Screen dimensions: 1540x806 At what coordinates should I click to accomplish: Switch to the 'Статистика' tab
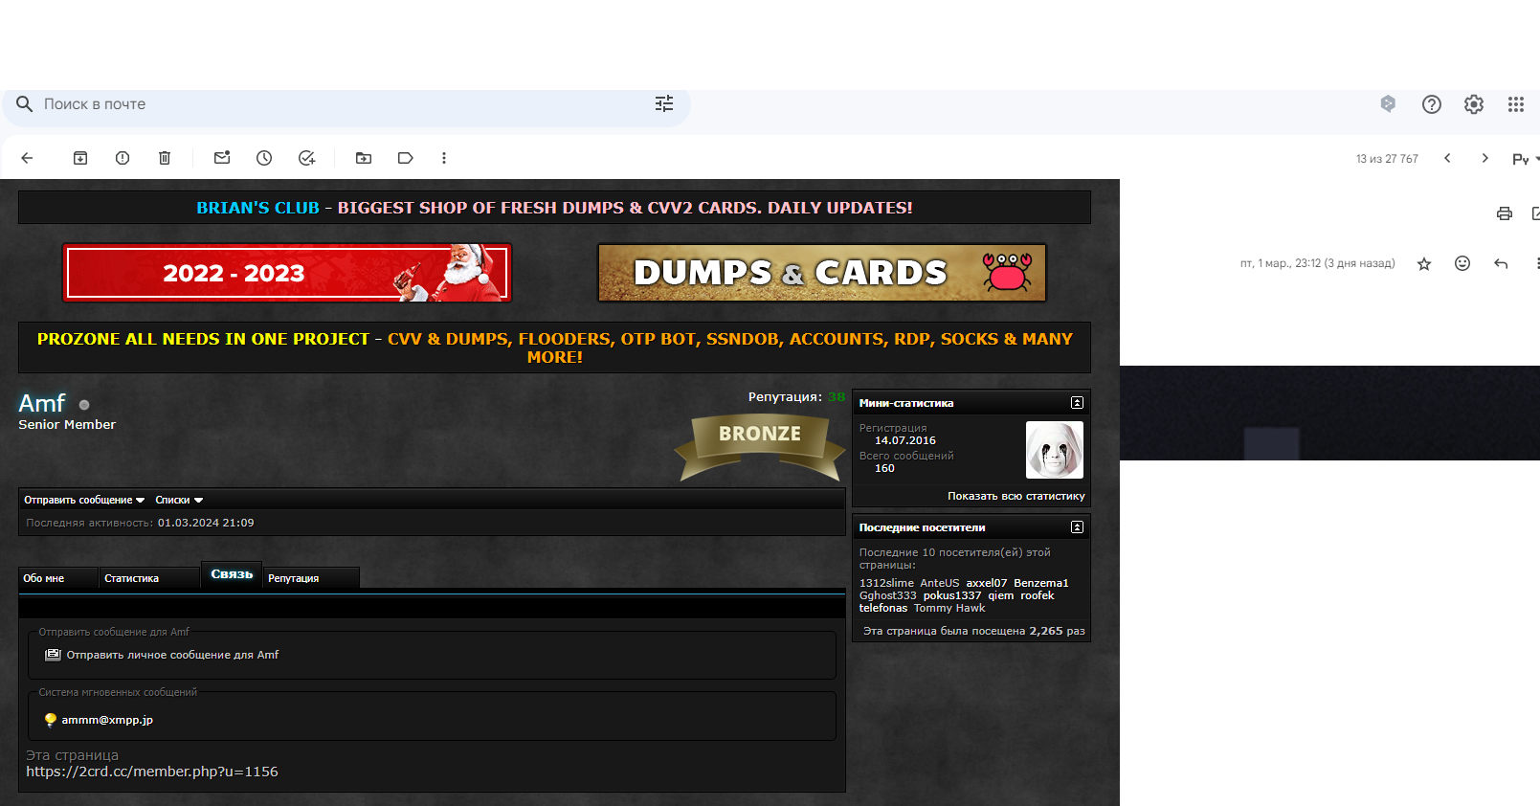[149, 578]
